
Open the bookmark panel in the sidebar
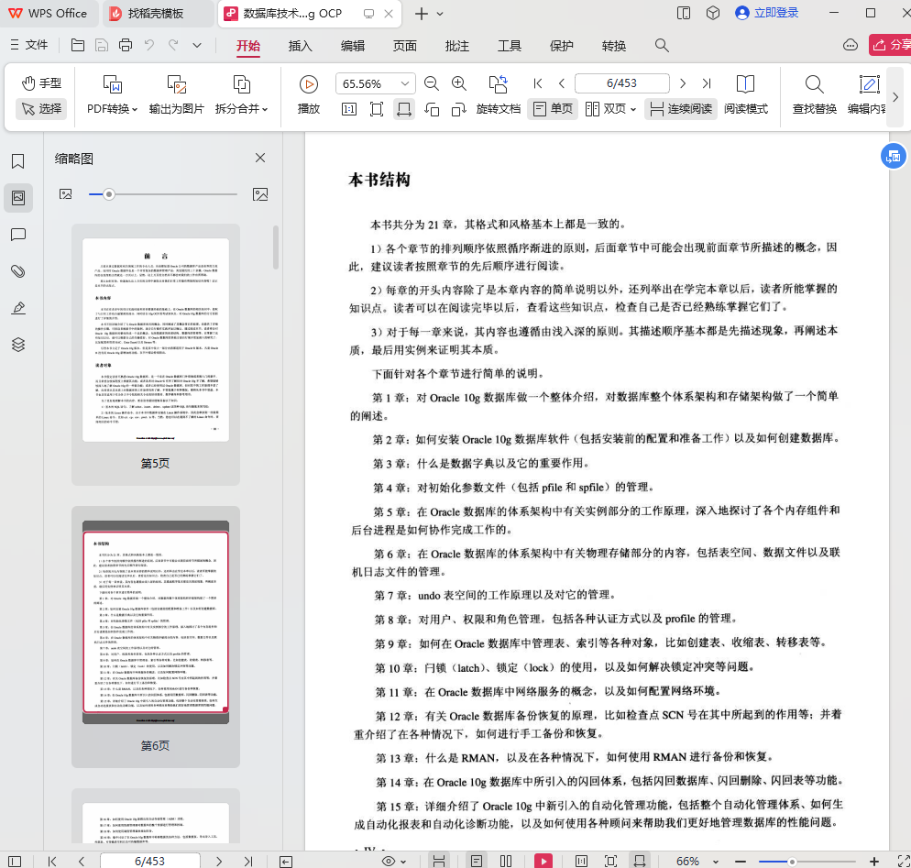[x=18, y=161]
